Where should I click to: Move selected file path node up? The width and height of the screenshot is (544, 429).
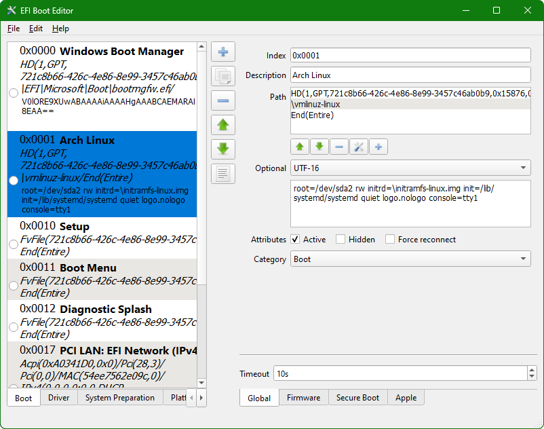pos(300,147)
